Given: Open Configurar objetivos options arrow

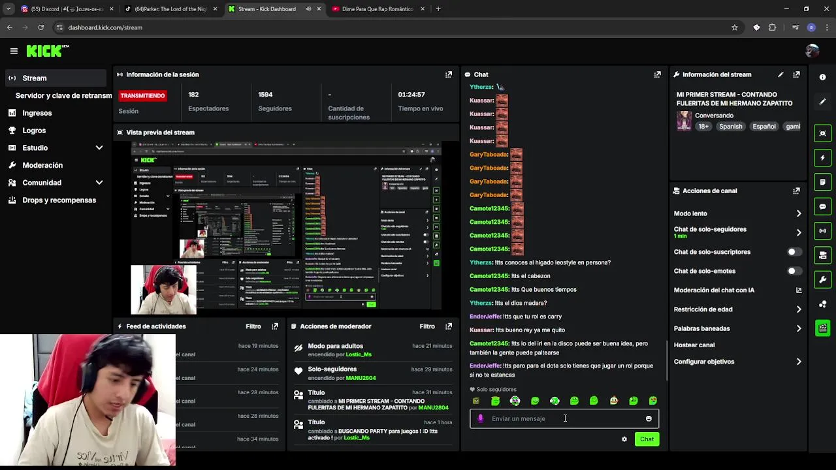Looking at the screenshot, I should coord(798,362).
